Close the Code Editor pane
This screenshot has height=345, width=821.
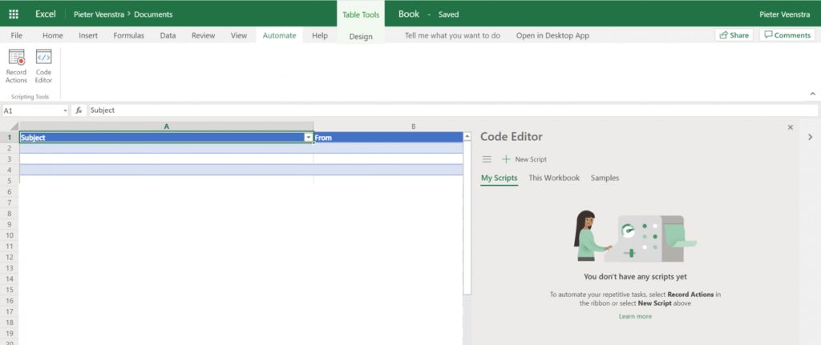click(790, 127)
